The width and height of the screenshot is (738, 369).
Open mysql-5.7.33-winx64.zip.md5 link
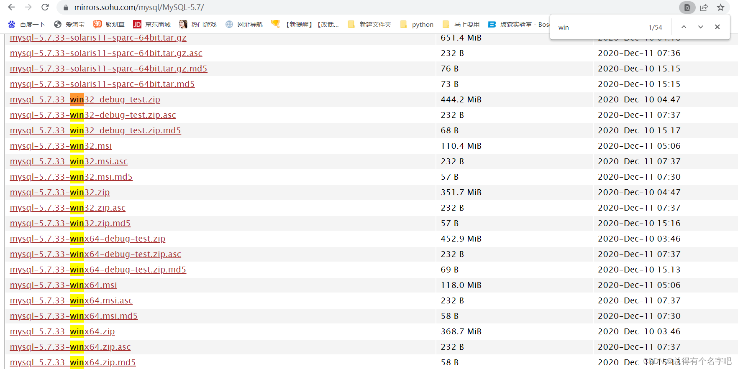click(x=73, y=362)
